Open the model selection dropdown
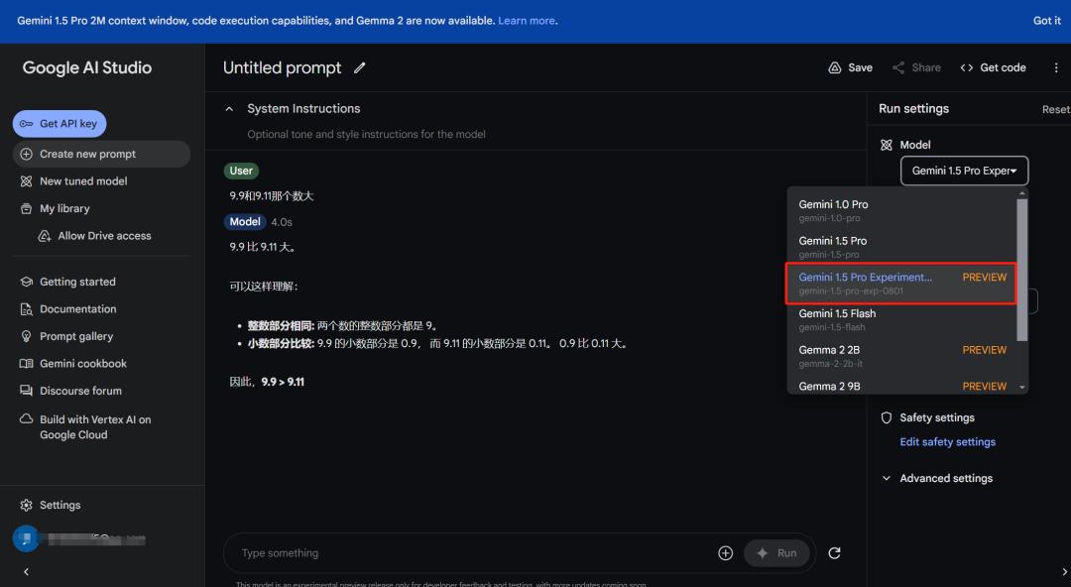The image size is (1071, 587). coord(963,170)
